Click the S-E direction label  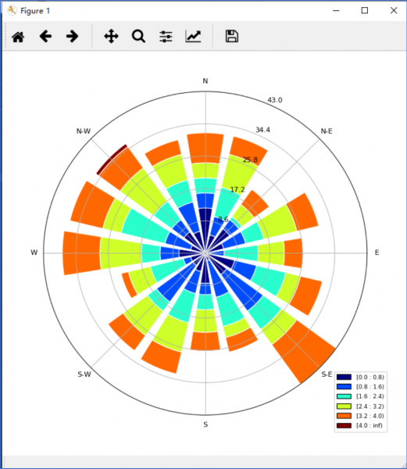327,374
